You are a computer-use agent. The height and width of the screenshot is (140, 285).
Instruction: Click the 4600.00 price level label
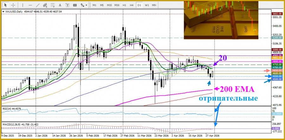(x=277, y=73)
